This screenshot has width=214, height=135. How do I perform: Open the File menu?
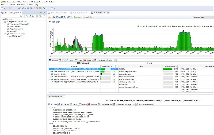tap(2, 5)
